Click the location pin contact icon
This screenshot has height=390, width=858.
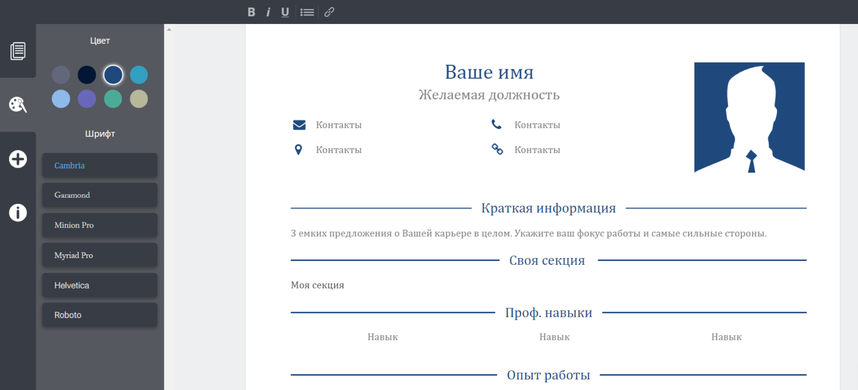299,149
